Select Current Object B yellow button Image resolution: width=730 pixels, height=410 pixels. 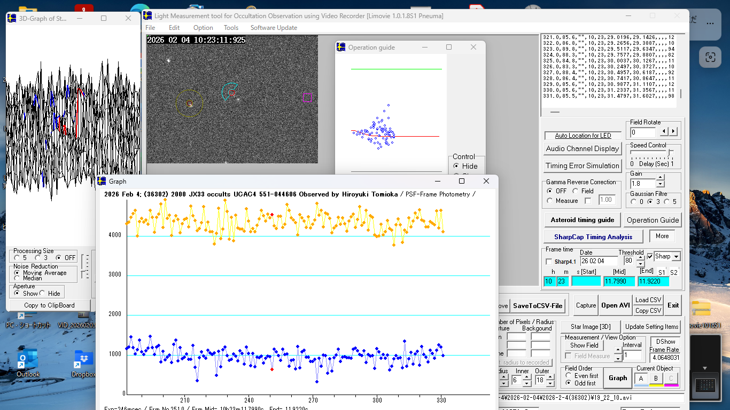coord(656,379)
